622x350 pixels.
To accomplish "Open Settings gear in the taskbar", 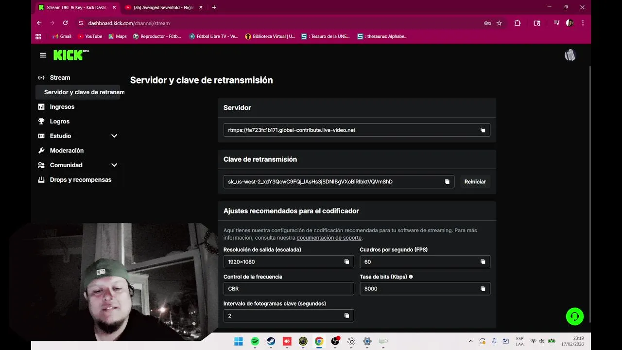I will pyautogui.click(x=367, y=341).
